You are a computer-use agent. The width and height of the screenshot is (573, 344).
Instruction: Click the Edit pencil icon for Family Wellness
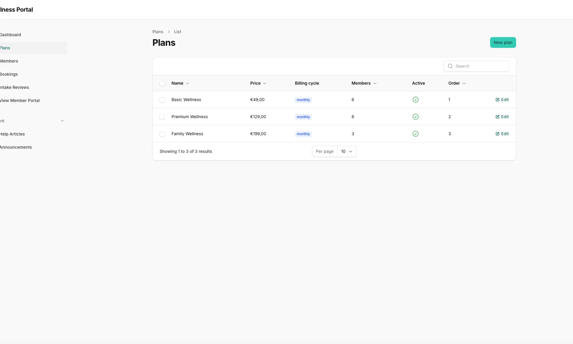tap(498, 133)
